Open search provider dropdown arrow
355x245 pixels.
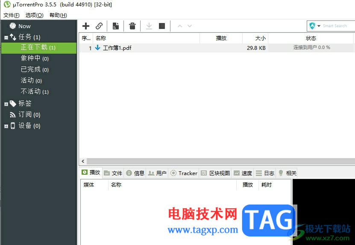pos(319,26)
